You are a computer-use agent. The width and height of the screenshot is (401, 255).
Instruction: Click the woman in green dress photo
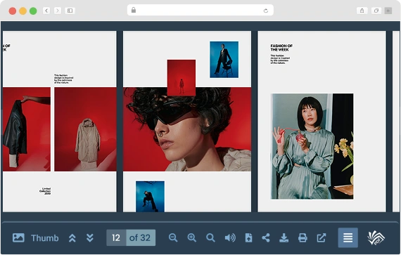(x=312, y=146)
